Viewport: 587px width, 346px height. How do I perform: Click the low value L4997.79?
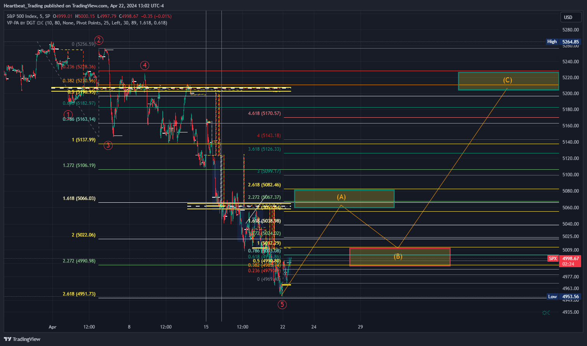pyautogui.click(x=106, y=16)
